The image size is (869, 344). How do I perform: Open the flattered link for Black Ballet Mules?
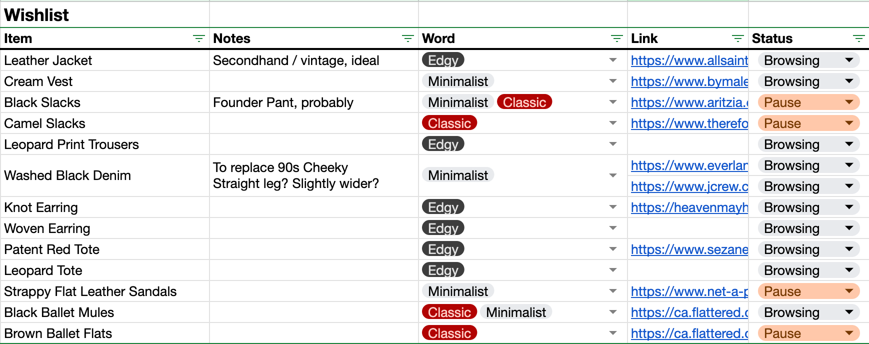(x=689, y=312)
